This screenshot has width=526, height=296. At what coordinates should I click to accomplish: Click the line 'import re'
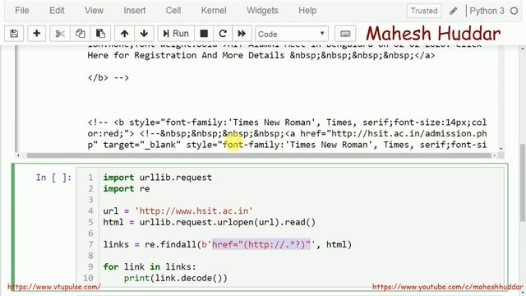click(x=126, y=188)
